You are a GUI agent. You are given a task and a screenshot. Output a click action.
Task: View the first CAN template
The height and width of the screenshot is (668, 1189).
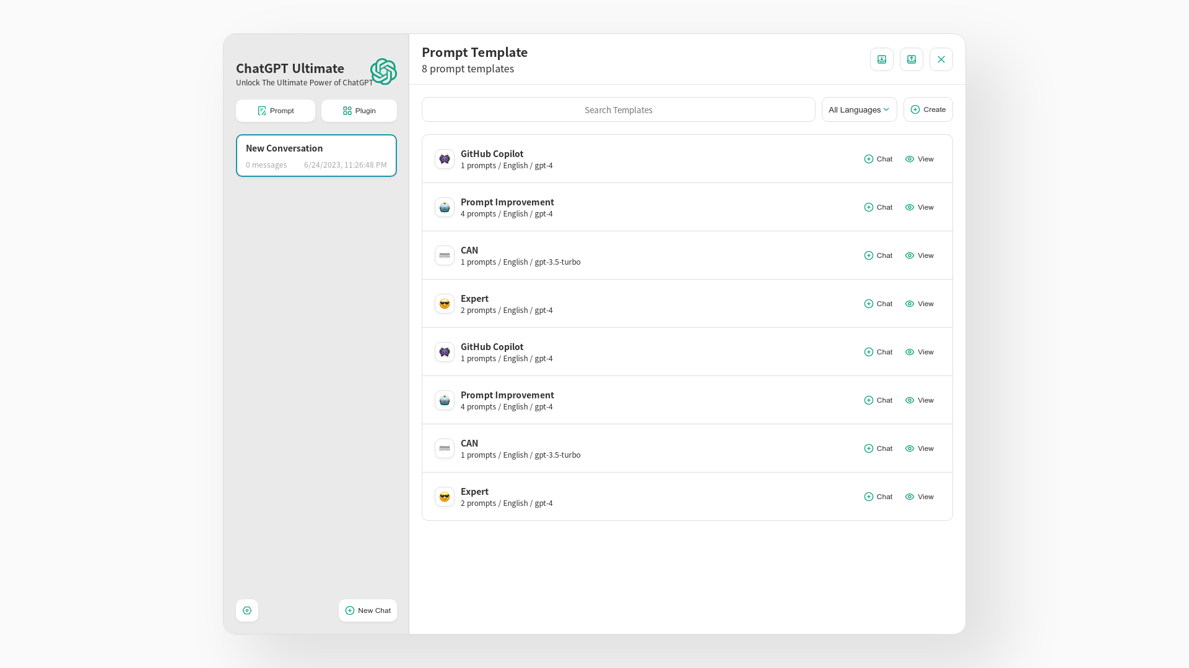tap(920, 255)
